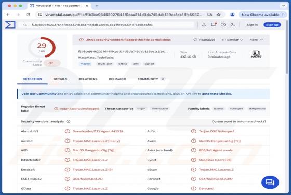This screenshot has height=195, width=291.
Task: Click the warning icon in the malicious banner
Action: pyautogui.click(x=81, y=40)
